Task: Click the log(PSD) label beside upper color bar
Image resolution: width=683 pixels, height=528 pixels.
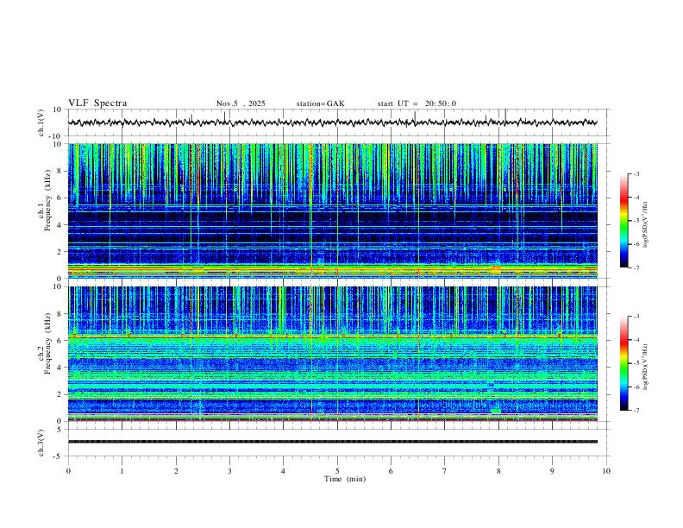Action: [x=645, y=225]
